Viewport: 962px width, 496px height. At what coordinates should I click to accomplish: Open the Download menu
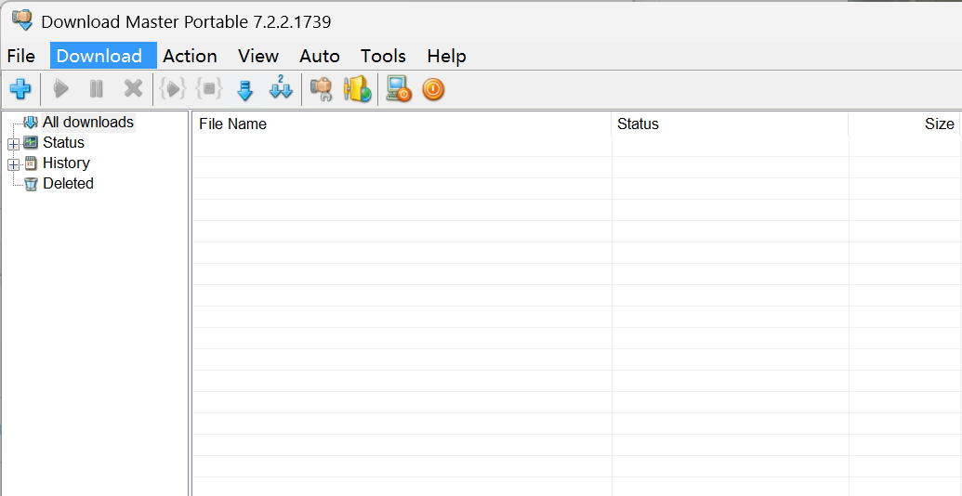99,56
